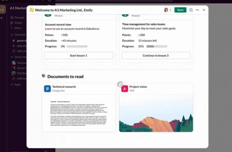232x152 pixels.
Task: Collapse the Direct messages section arrow
Action: point(12,57)
